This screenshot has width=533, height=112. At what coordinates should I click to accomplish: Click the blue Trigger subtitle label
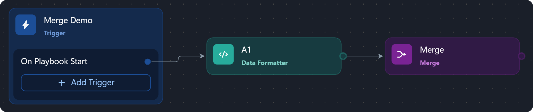55,33
